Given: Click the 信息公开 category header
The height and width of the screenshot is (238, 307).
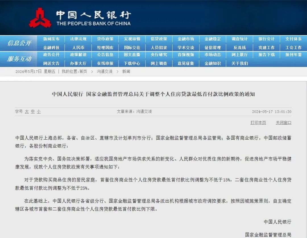Looking at the screenshot, I should [19, 43].
